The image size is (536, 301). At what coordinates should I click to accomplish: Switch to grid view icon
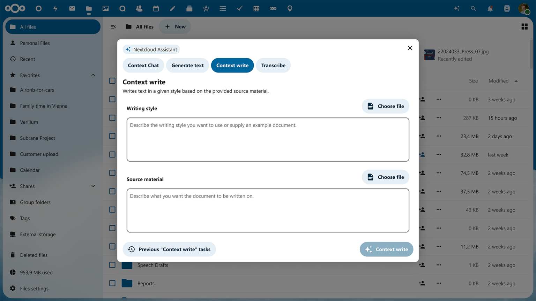pyautogui.click(x=524, y=26)
